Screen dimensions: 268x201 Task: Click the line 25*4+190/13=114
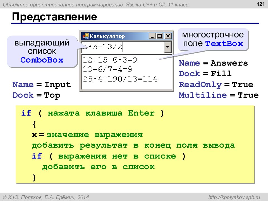pos(120,79)
